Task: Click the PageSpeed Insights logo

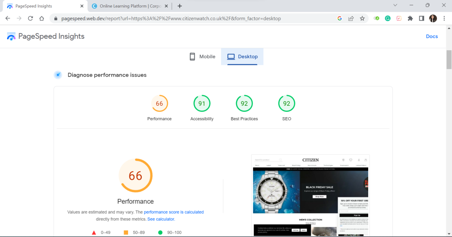Action: [x=45, y=36]
